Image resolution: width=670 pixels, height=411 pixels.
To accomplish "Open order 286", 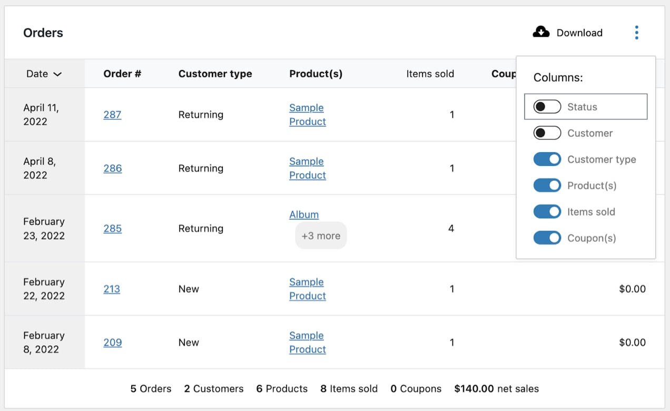I will 112,169.
